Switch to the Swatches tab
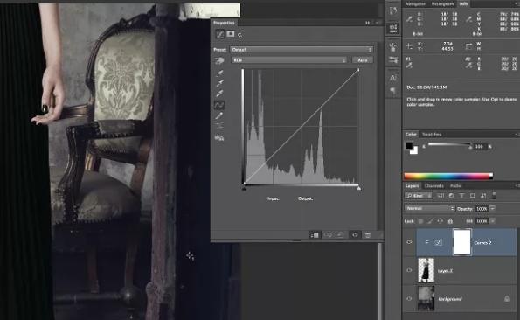 pos(432,134)
